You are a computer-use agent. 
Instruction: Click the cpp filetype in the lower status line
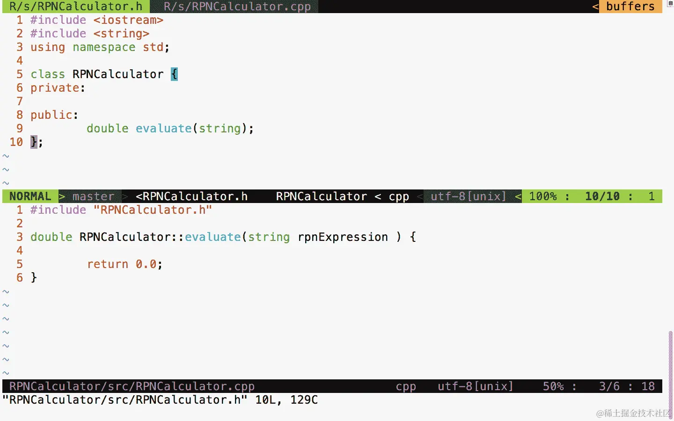pyautogui.click(x=406, y=386)
